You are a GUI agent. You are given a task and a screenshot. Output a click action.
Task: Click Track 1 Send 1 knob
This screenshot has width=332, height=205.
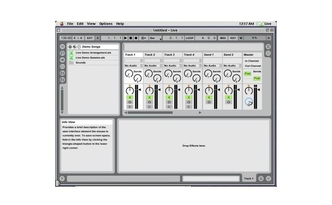click(x=129, y=74)
